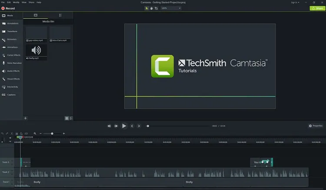This screenshot has width=326, height=190.
Task: Click the Record button
Action: pos(8,9)
